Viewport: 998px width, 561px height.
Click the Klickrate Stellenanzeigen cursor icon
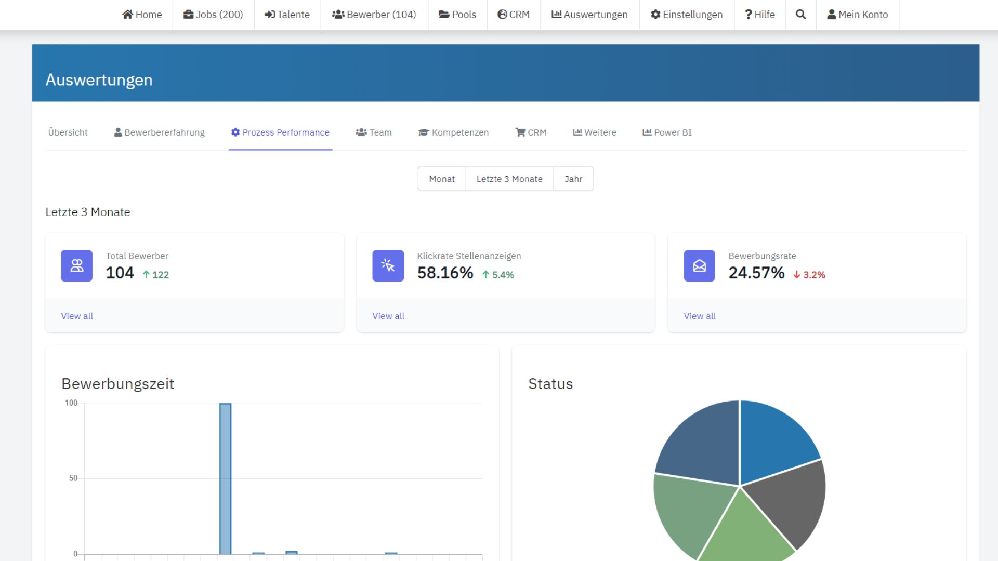[388, 266]
